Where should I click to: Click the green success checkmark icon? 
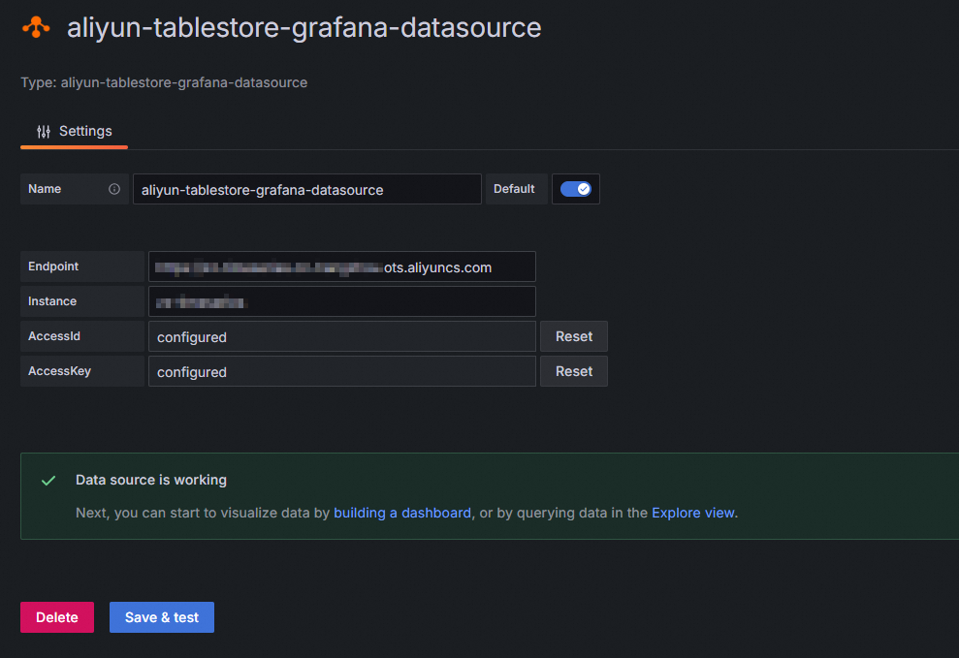(48, 481)
